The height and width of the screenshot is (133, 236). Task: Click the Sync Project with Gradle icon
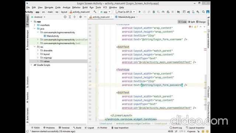(x=188, y=12)
